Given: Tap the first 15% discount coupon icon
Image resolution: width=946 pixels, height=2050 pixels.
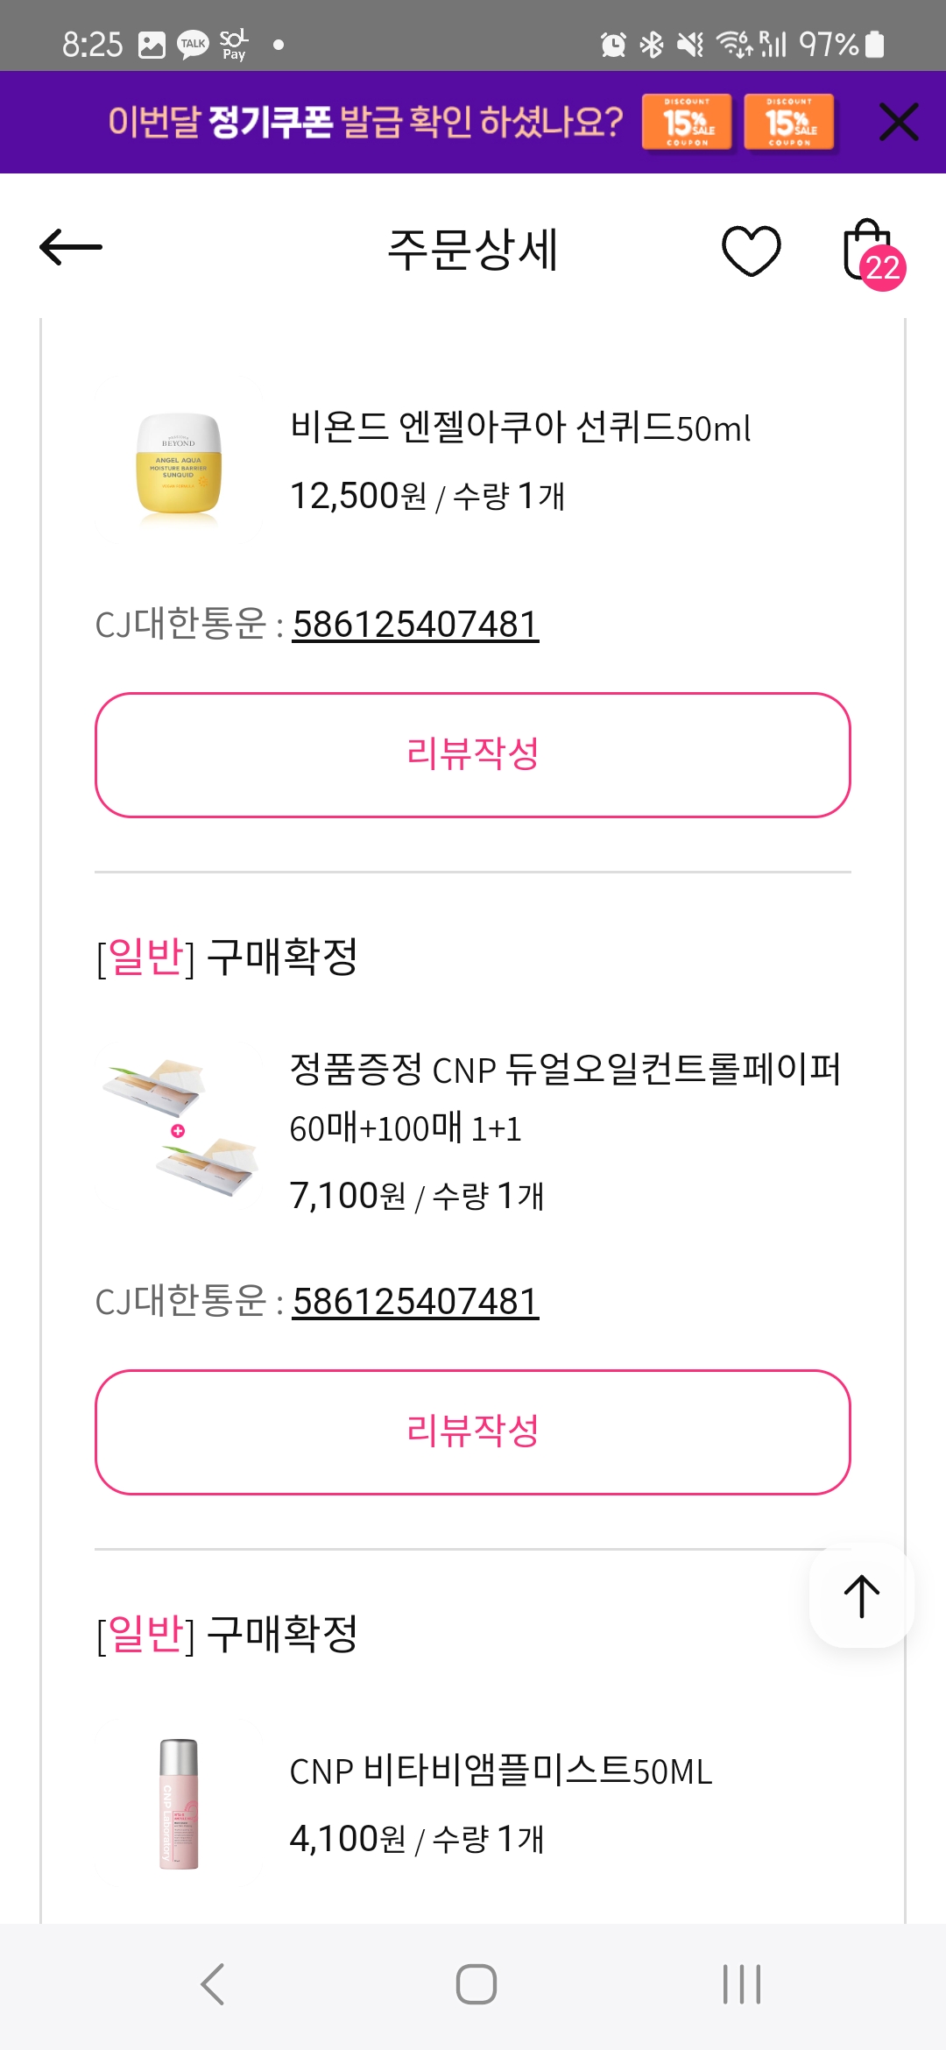Looking at the screenshot, I should point(688,122).
